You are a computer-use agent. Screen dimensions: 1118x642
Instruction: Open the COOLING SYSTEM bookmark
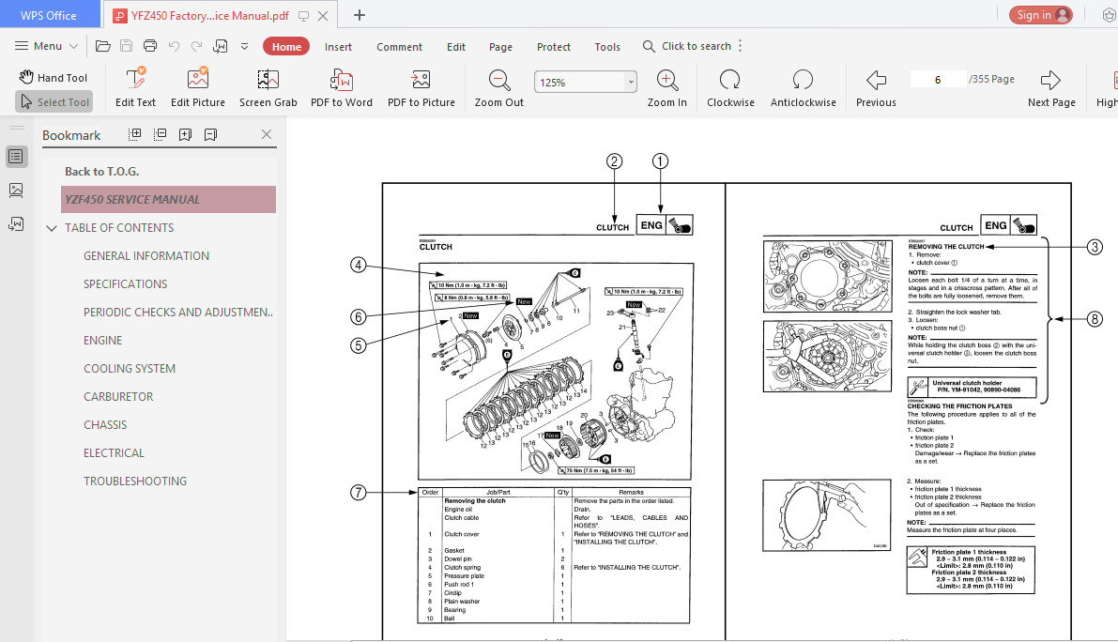(x=129, y=368)
